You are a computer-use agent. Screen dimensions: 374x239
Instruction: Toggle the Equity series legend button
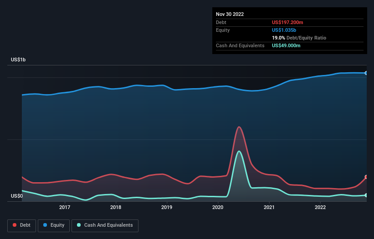point(54,225)
